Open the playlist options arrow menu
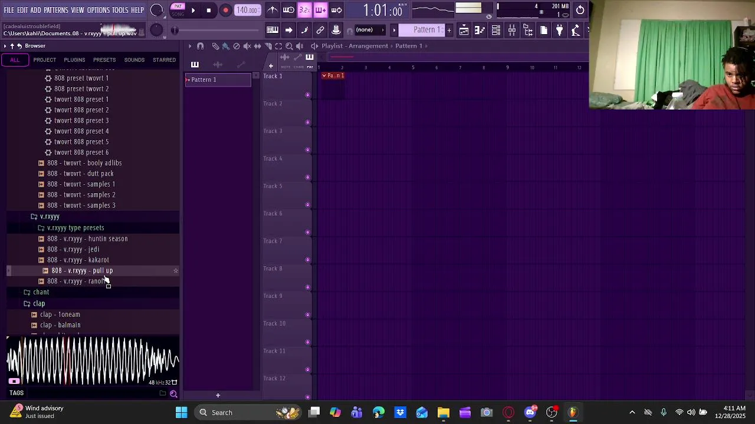 click(x=190, y=46)
